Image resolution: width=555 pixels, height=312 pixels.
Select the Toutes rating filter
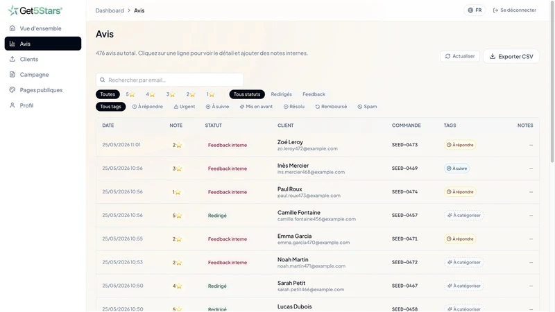(x=108, y=94)
